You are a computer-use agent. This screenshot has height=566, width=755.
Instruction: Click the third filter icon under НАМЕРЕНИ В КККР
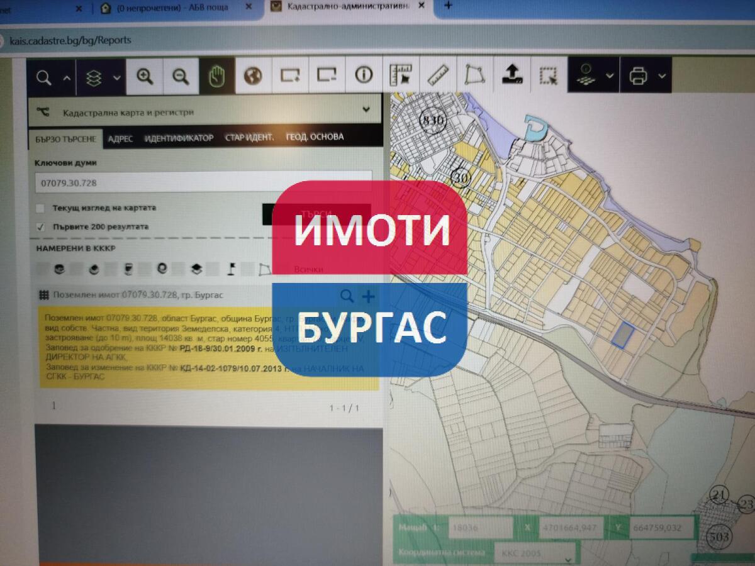[128, 270]
